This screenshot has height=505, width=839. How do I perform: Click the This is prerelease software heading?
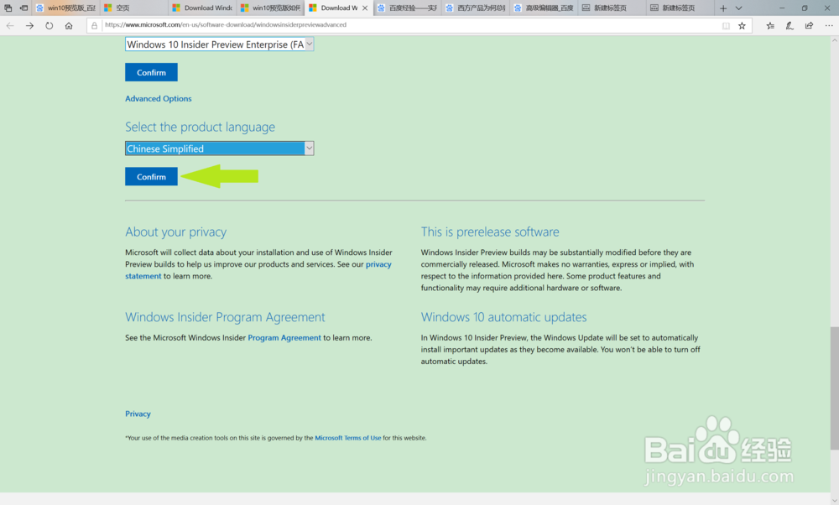(490, 232)
